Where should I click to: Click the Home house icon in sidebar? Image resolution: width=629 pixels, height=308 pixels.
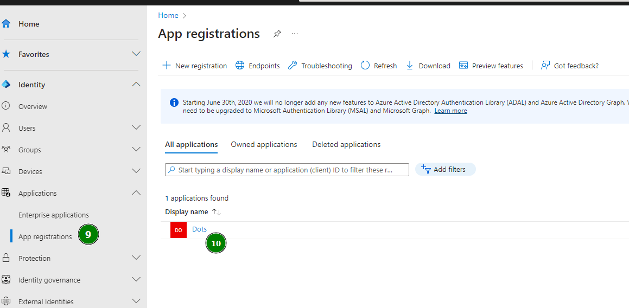(x=6, y=24)
